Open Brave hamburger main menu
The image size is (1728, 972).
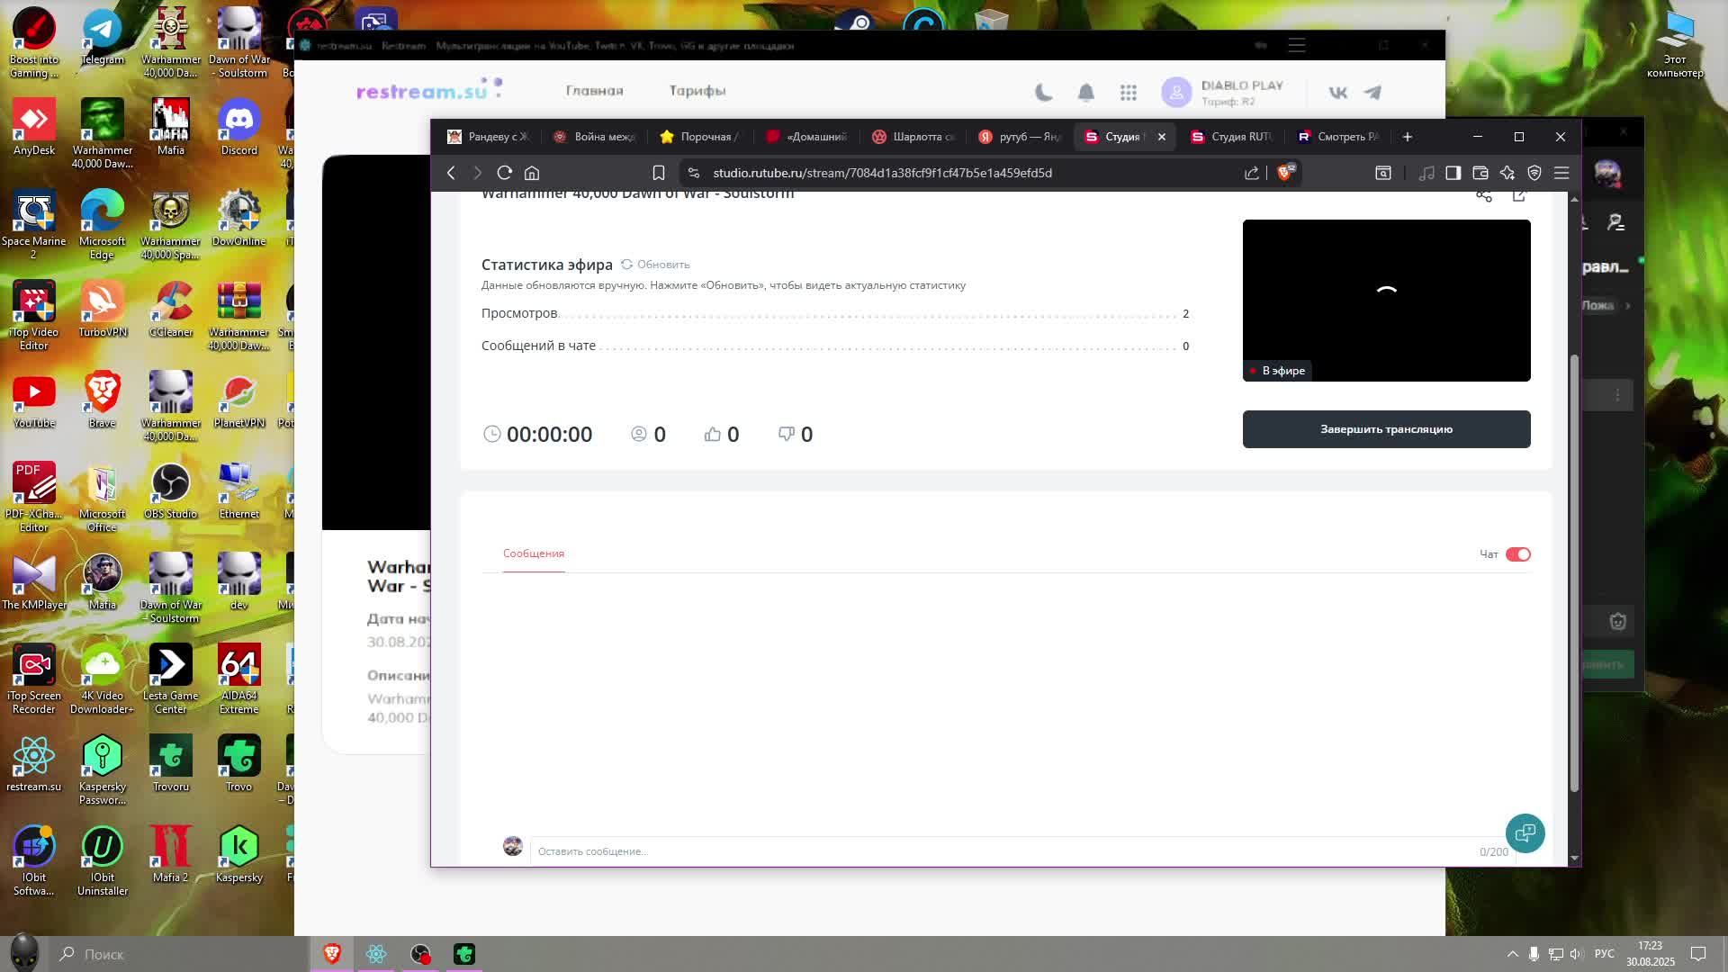point(1561,173)
